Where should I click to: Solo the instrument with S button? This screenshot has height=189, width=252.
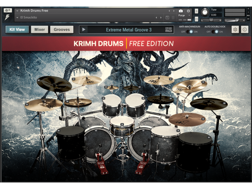coord(197,11)
